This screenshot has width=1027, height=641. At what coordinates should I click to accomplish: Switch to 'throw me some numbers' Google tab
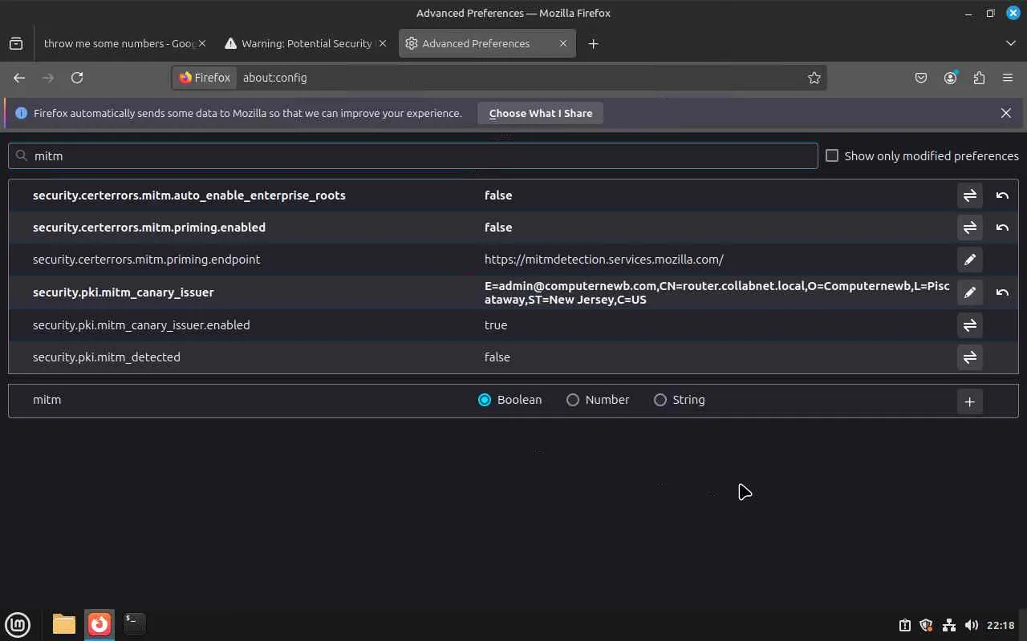point(120,43)
